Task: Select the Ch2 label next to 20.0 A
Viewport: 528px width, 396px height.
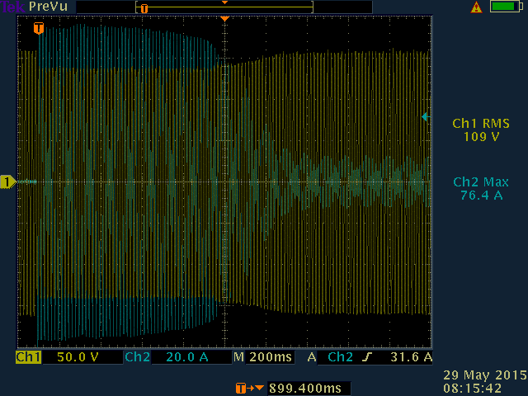Action: [x=138, y=357]
